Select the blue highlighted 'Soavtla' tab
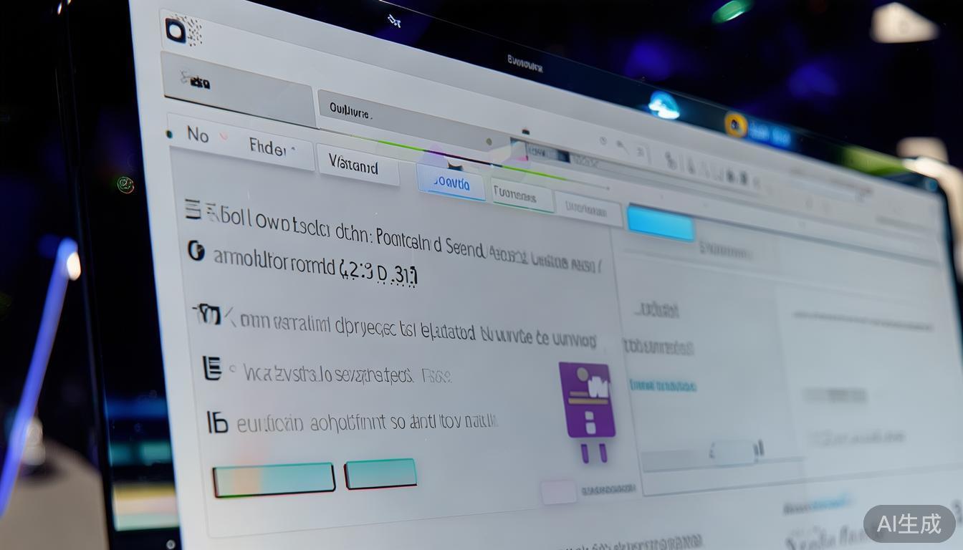Screen dimensions: 963x550 451,183
